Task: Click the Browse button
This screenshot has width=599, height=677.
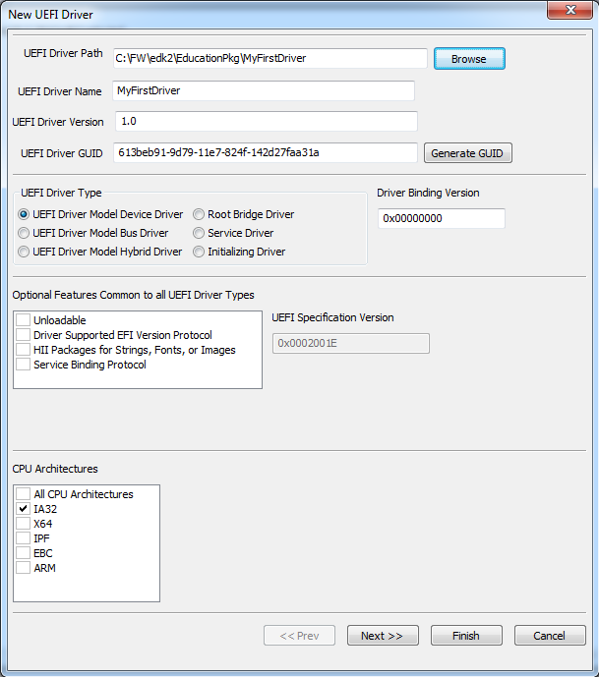Action: [469, 59]
